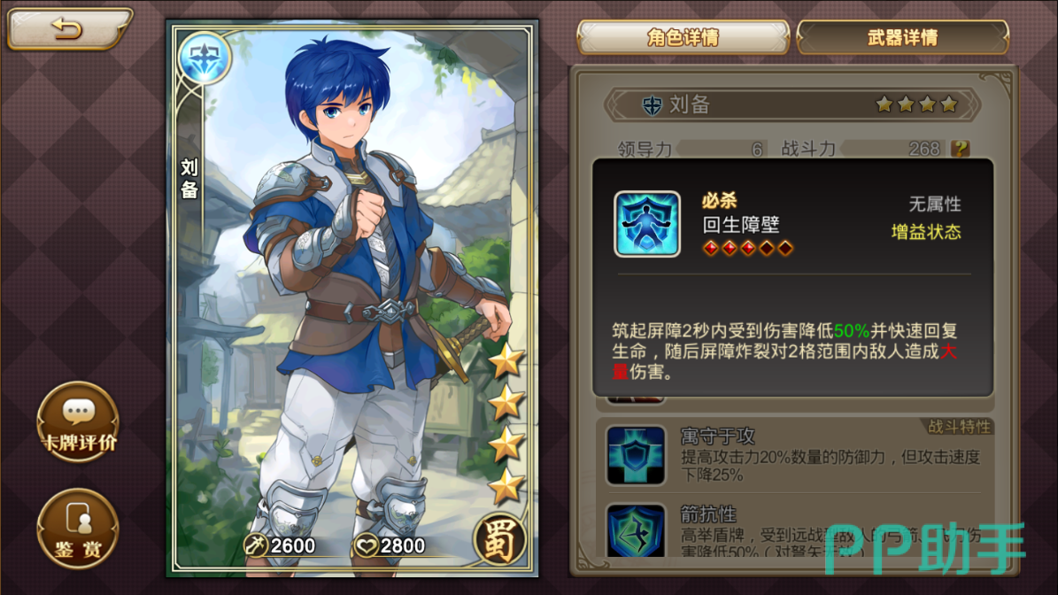Tap the four-star rating beside 刘备 name
This screenshot has height=595, width=1058.
916,104
